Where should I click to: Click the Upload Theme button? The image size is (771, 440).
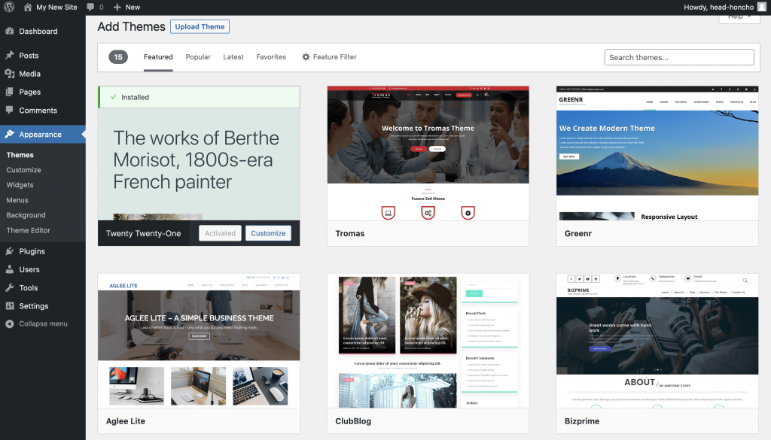pyautogui.click(x=200, y=26)
